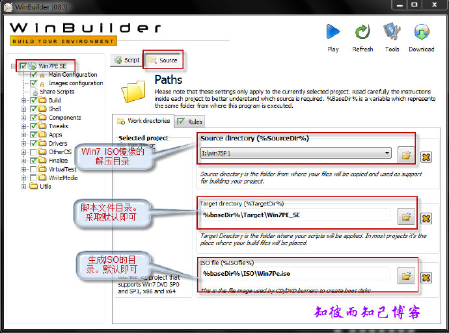Browse for Target directory folder
Screen dimensions: 449x333
(x=406, y=217)
